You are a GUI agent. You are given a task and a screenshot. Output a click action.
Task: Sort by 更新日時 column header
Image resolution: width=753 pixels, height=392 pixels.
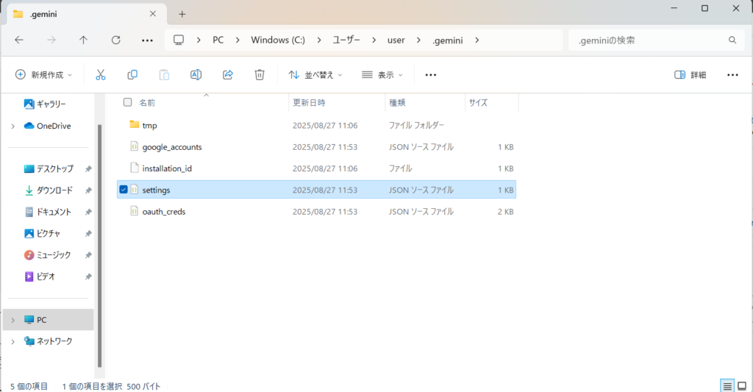point(310,102)
